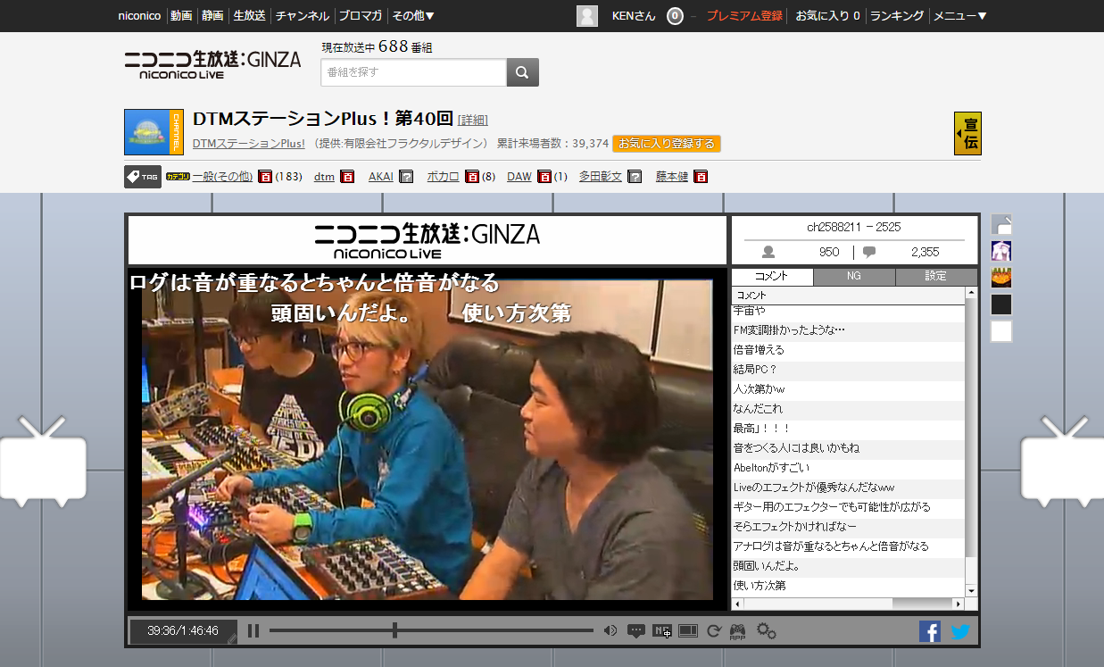Go to 静画 in top navigation

[x=212, y=15]
